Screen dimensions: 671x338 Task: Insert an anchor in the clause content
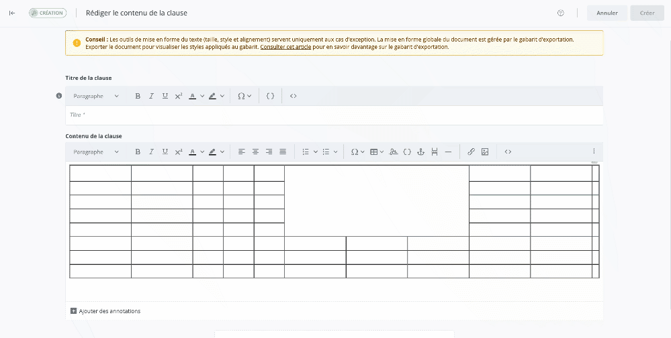[x=421, y=152]
